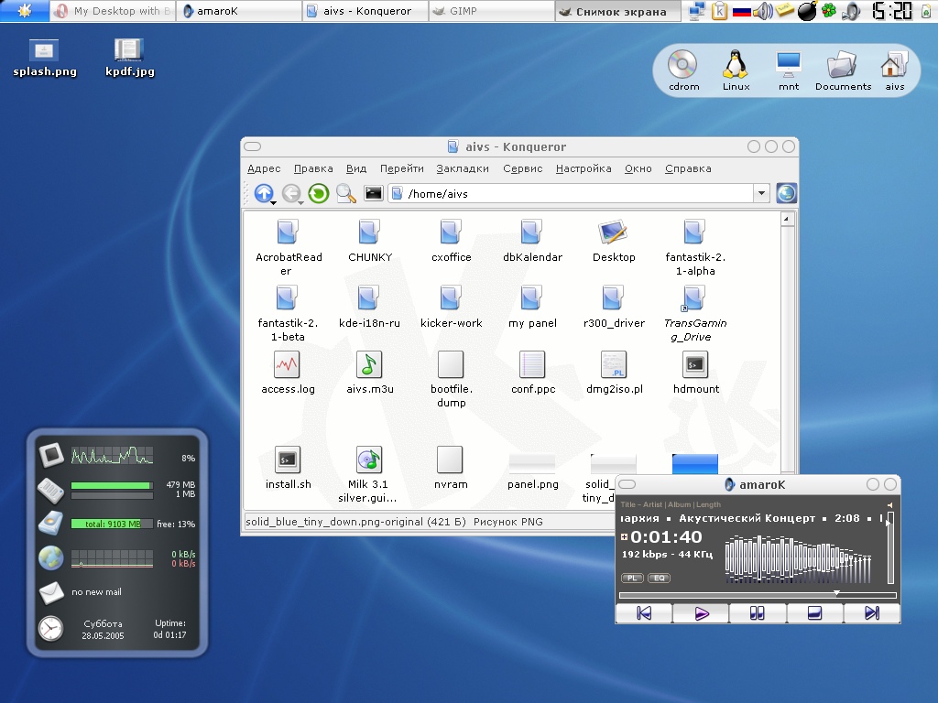The width and height of the screenshot is (938, 703).
Task: Skip to previous track in amaroK
Action: [x=644, y=612]
